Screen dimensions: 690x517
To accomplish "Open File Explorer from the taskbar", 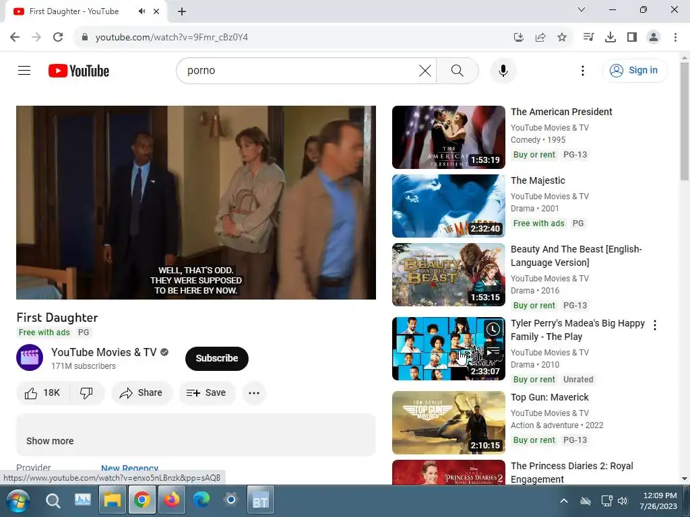I will point(113,500).
